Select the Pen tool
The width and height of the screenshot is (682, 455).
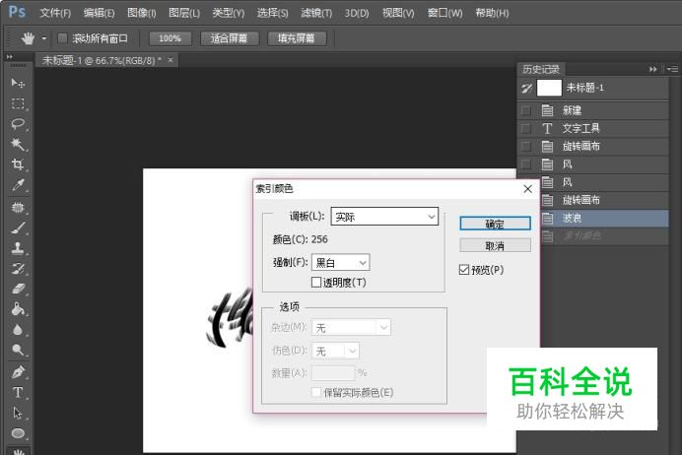[18, 372]
